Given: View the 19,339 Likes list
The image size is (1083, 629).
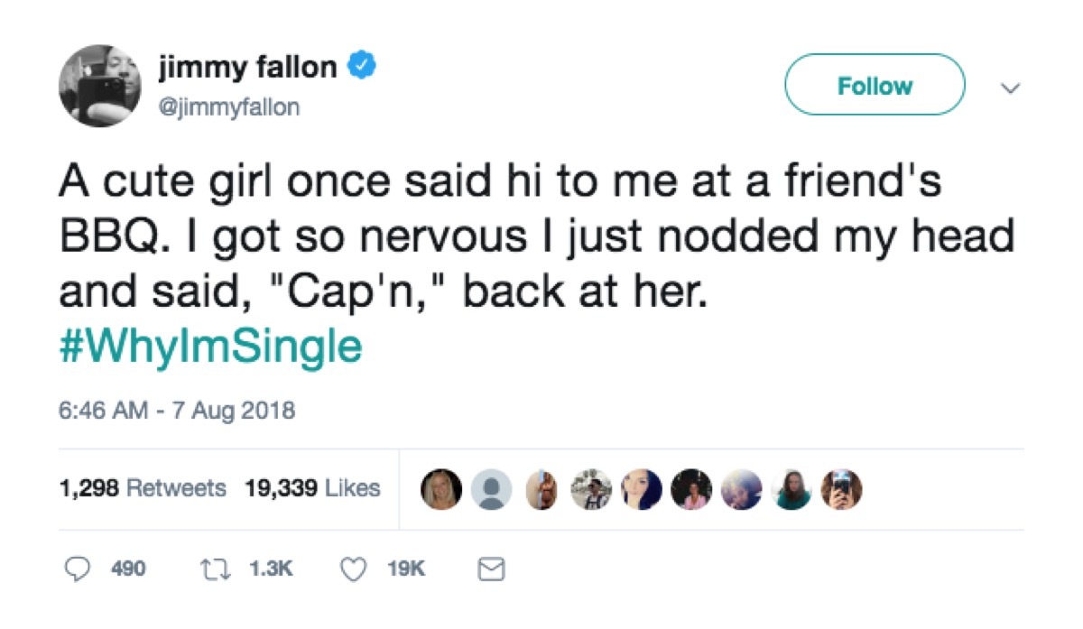Looking at the screenshot, I should click(x=312, y=489).
